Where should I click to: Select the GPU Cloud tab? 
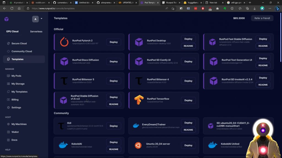click(12, 32)
